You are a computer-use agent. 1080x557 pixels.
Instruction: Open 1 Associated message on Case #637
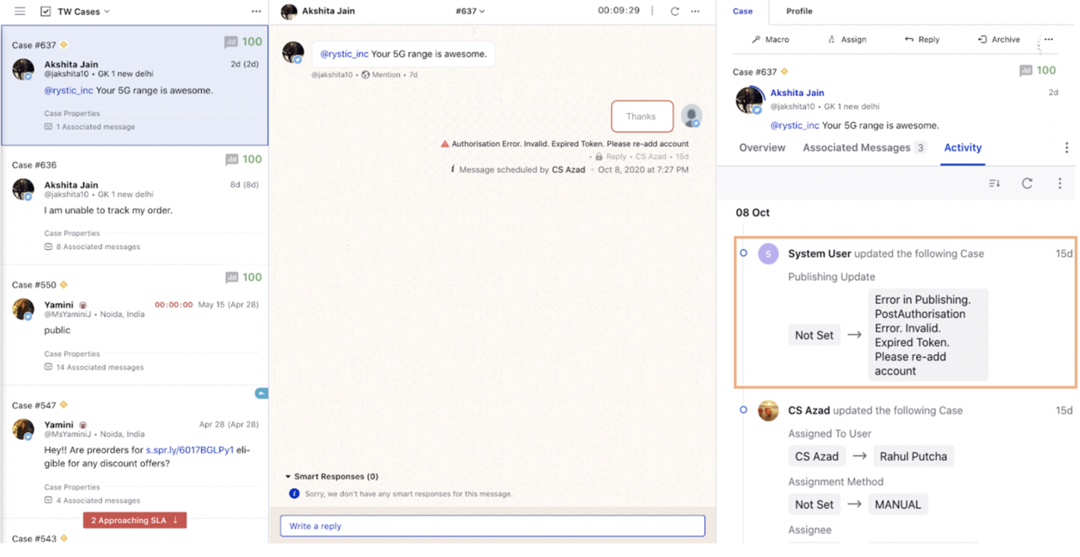click(90, 127)
